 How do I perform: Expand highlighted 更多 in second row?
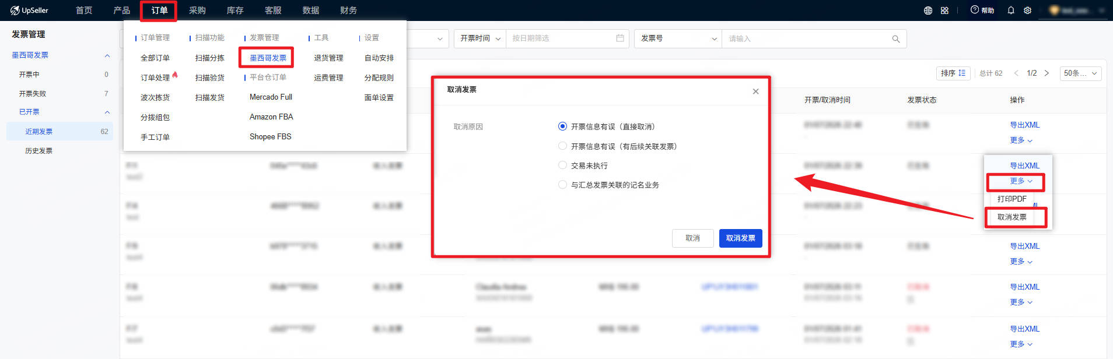pos(1021,181)
